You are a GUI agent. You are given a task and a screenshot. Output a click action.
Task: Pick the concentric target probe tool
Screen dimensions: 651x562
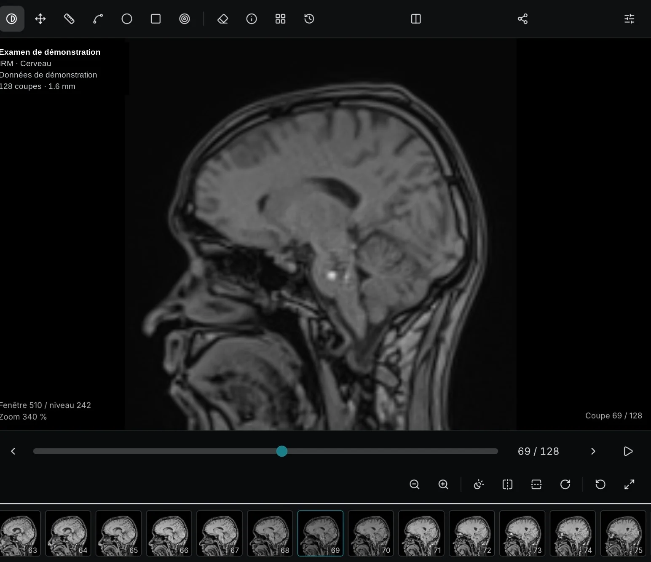[185, 19]
